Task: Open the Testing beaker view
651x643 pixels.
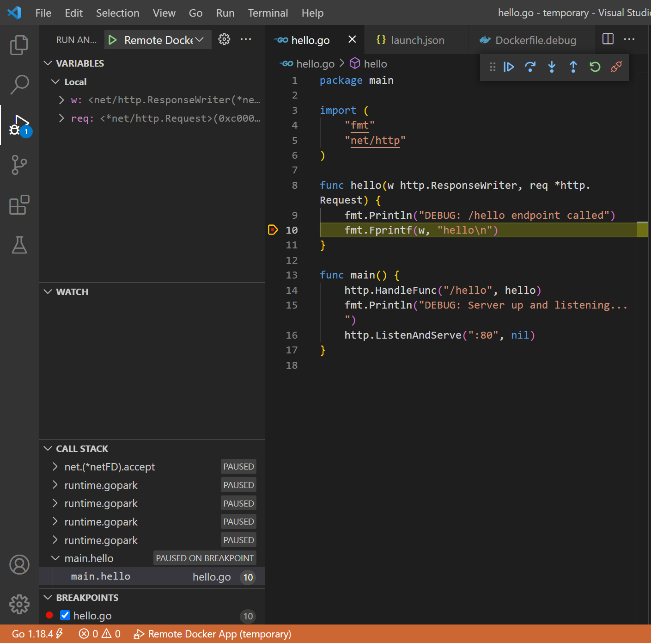Action: tap(19, 245)
